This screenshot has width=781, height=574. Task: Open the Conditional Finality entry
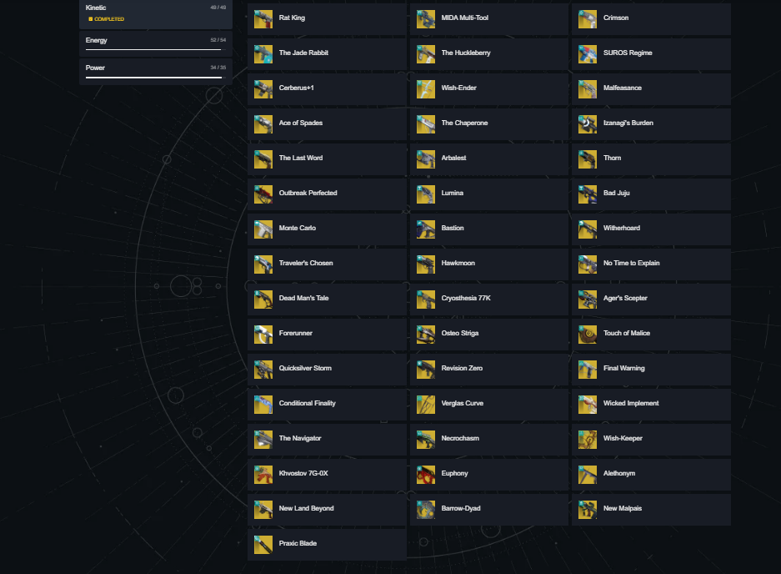327,405
